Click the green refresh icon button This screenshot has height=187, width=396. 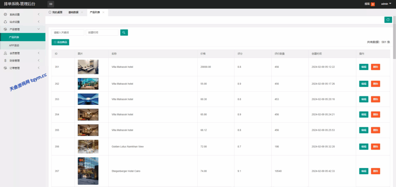point(388,20)
